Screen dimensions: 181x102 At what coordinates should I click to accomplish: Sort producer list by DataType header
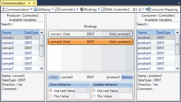point(31,33)
